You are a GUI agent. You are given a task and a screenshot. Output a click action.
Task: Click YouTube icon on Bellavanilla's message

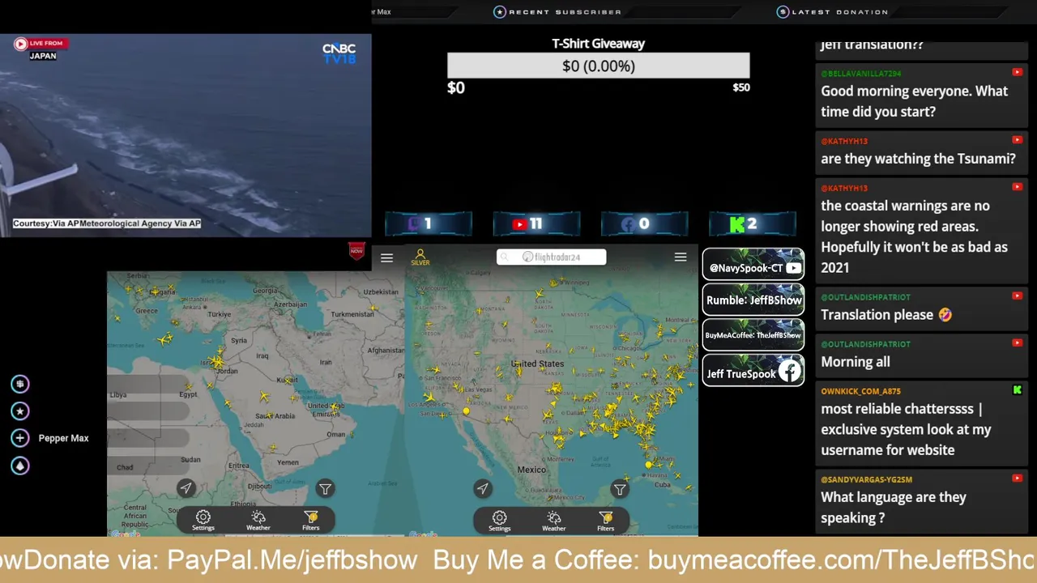(1017, 73)
